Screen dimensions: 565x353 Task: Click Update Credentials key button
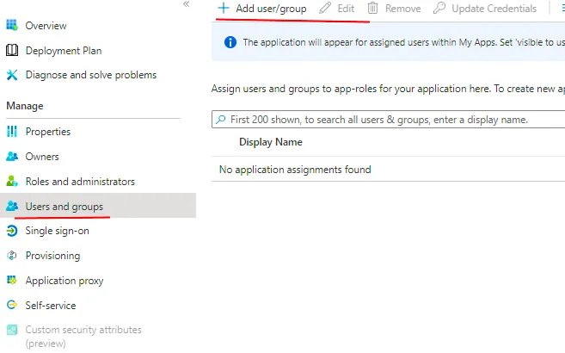click(x=485, y=8)
